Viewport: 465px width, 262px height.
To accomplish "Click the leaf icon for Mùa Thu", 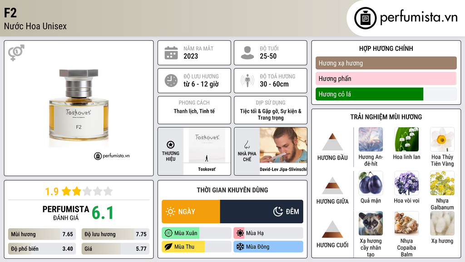I will (x=168, y=247).
